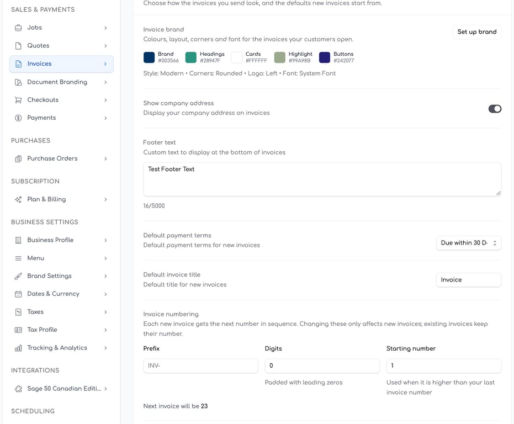
Task: Go to Tracking & Analytics
Action: click(61, 348)
